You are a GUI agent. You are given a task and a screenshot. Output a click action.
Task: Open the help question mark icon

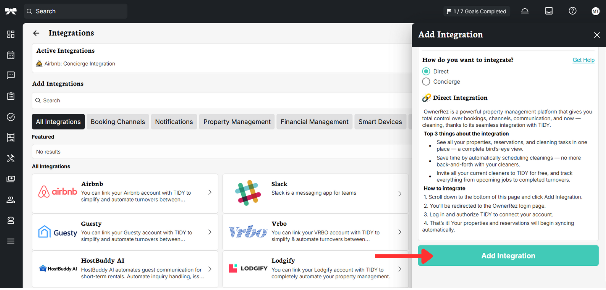(x=572, y=11)
